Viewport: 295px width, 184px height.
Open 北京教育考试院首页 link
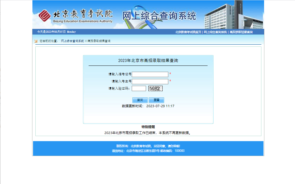point(188,32)
